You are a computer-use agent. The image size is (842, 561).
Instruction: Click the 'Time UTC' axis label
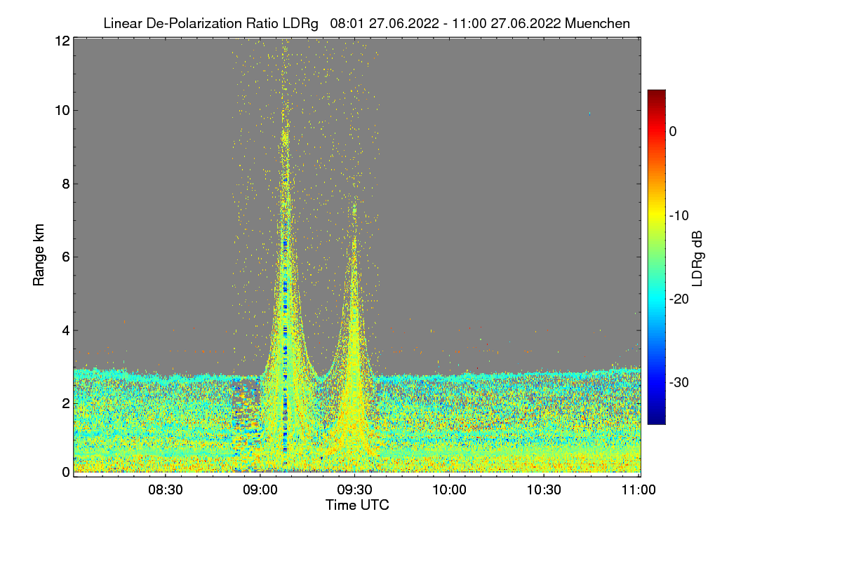pos(357,505)
